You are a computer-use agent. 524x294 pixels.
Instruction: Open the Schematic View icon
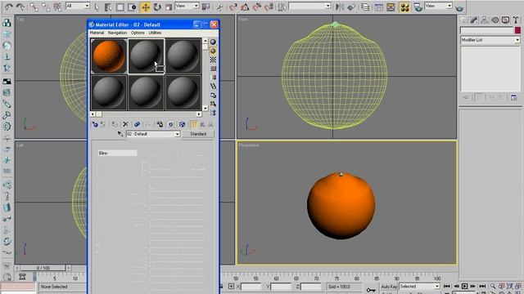(x=391, y=7)
